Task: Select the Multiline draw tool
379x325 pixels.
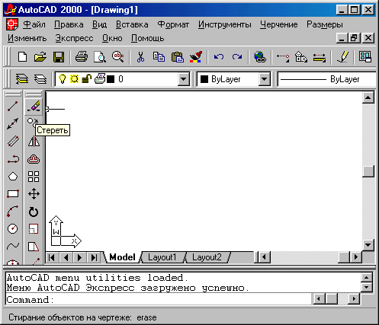Action: pyautogui.click(x=13, y=141)
